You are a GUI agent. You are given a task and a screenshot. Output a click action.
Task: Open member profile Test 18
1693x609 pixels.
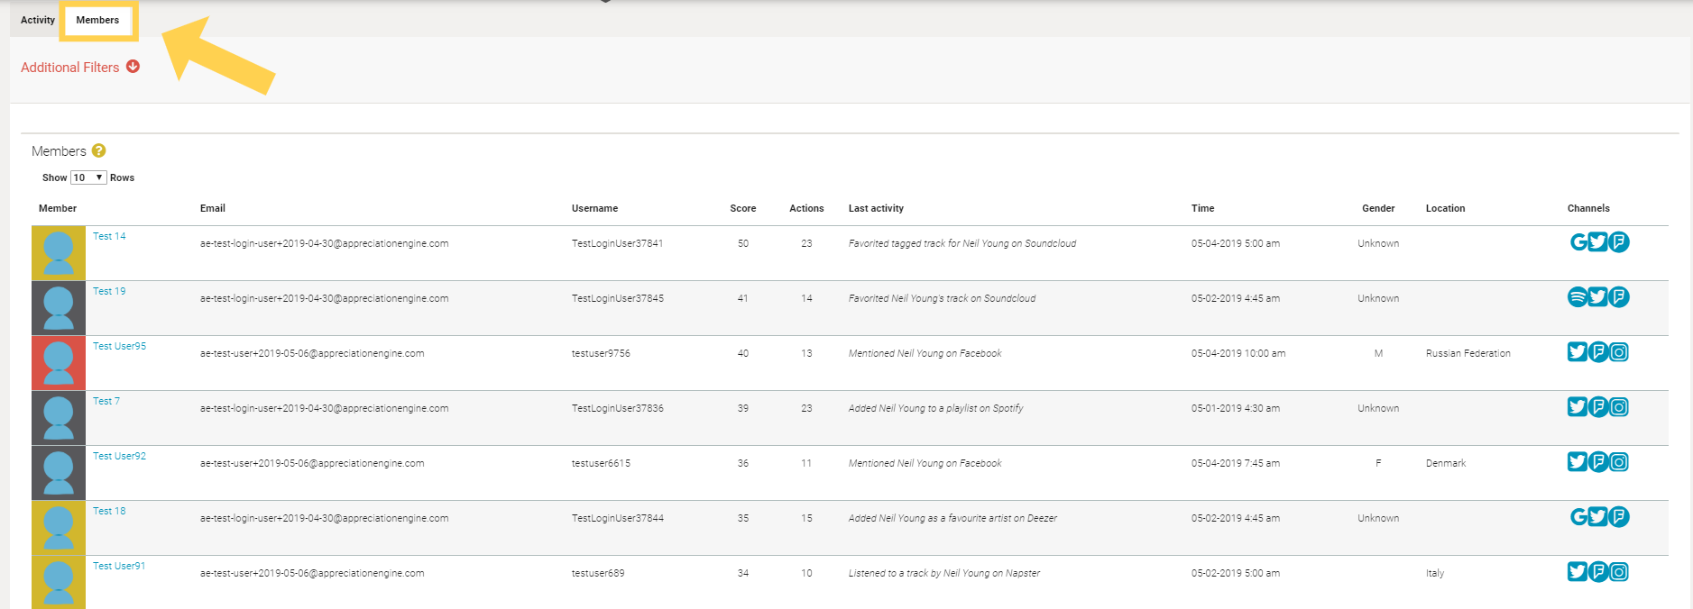(109, 511)
